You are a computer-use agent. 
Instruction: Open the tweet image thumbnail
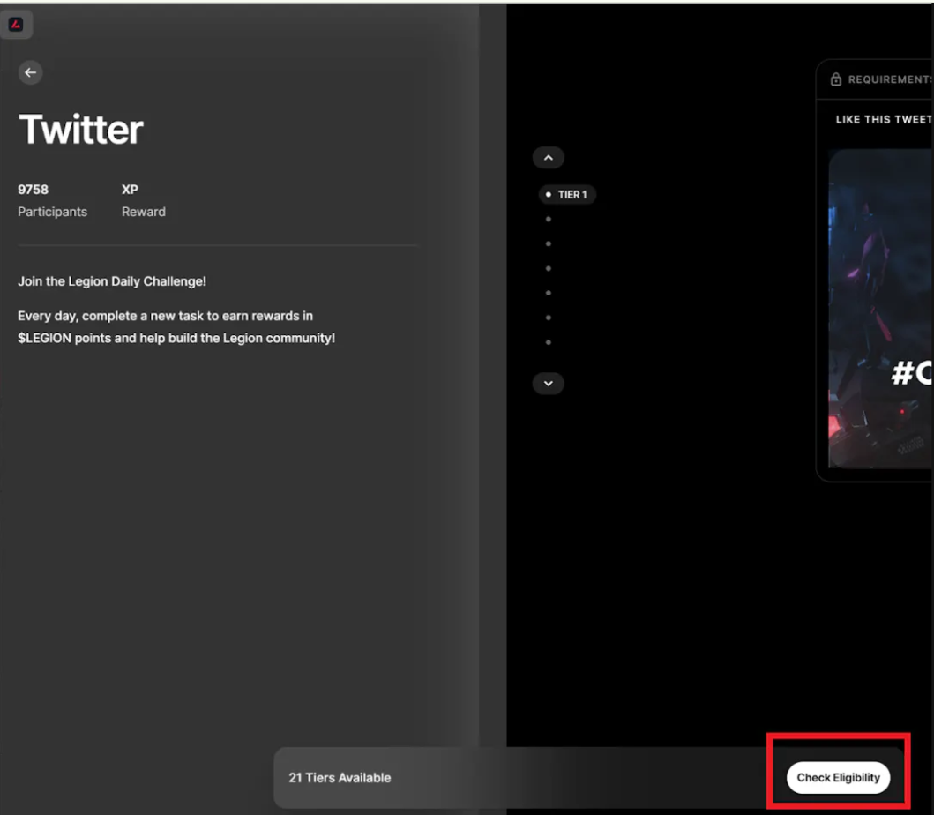880,309
